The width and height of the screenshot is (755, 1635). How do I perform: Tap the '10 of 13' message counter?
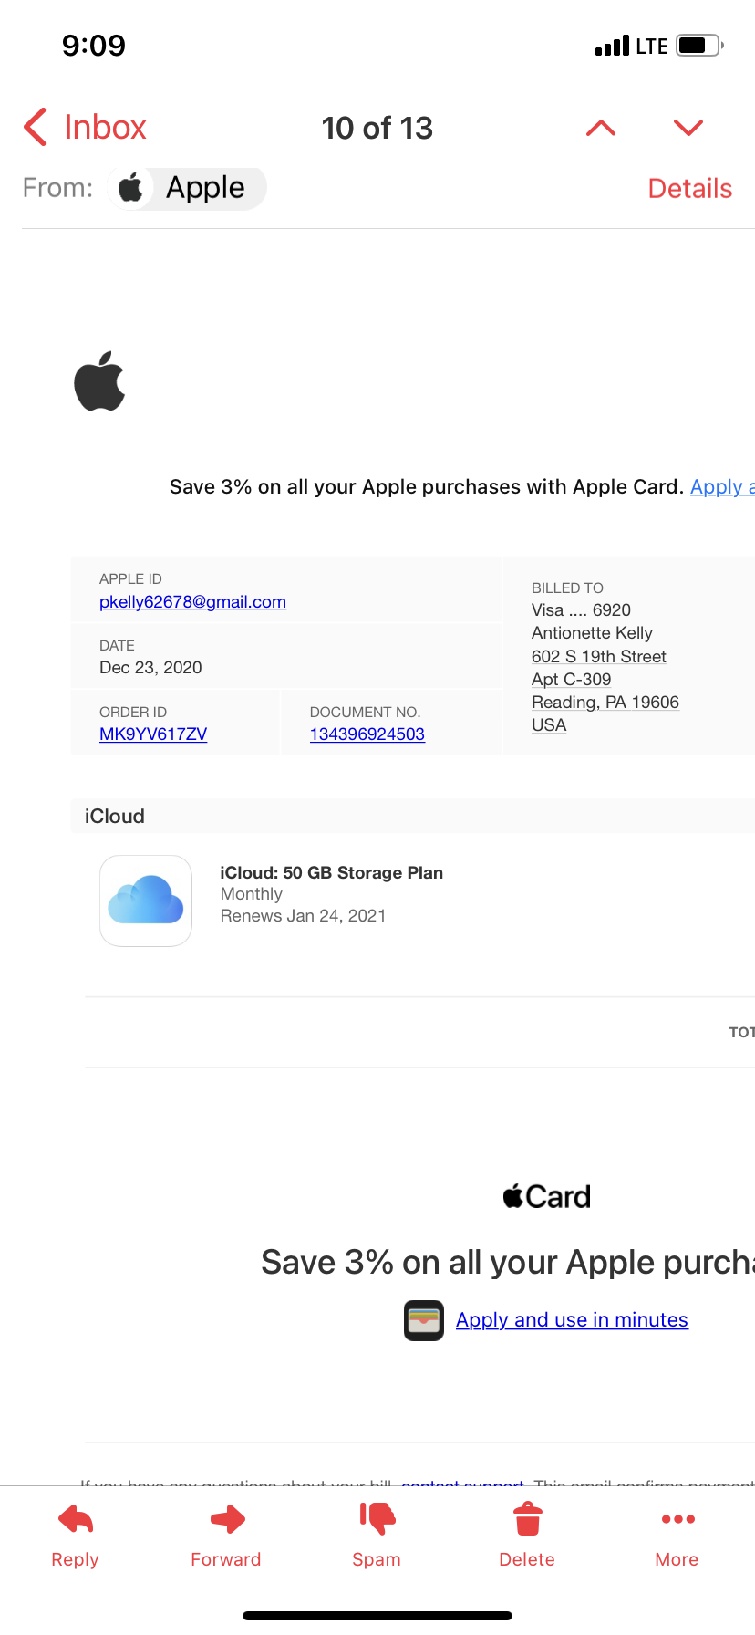(377, 128)
